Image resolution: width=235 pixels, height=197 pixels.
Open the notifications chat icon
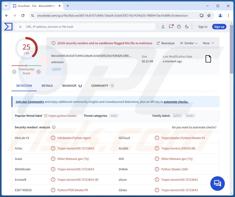(171, 27)
